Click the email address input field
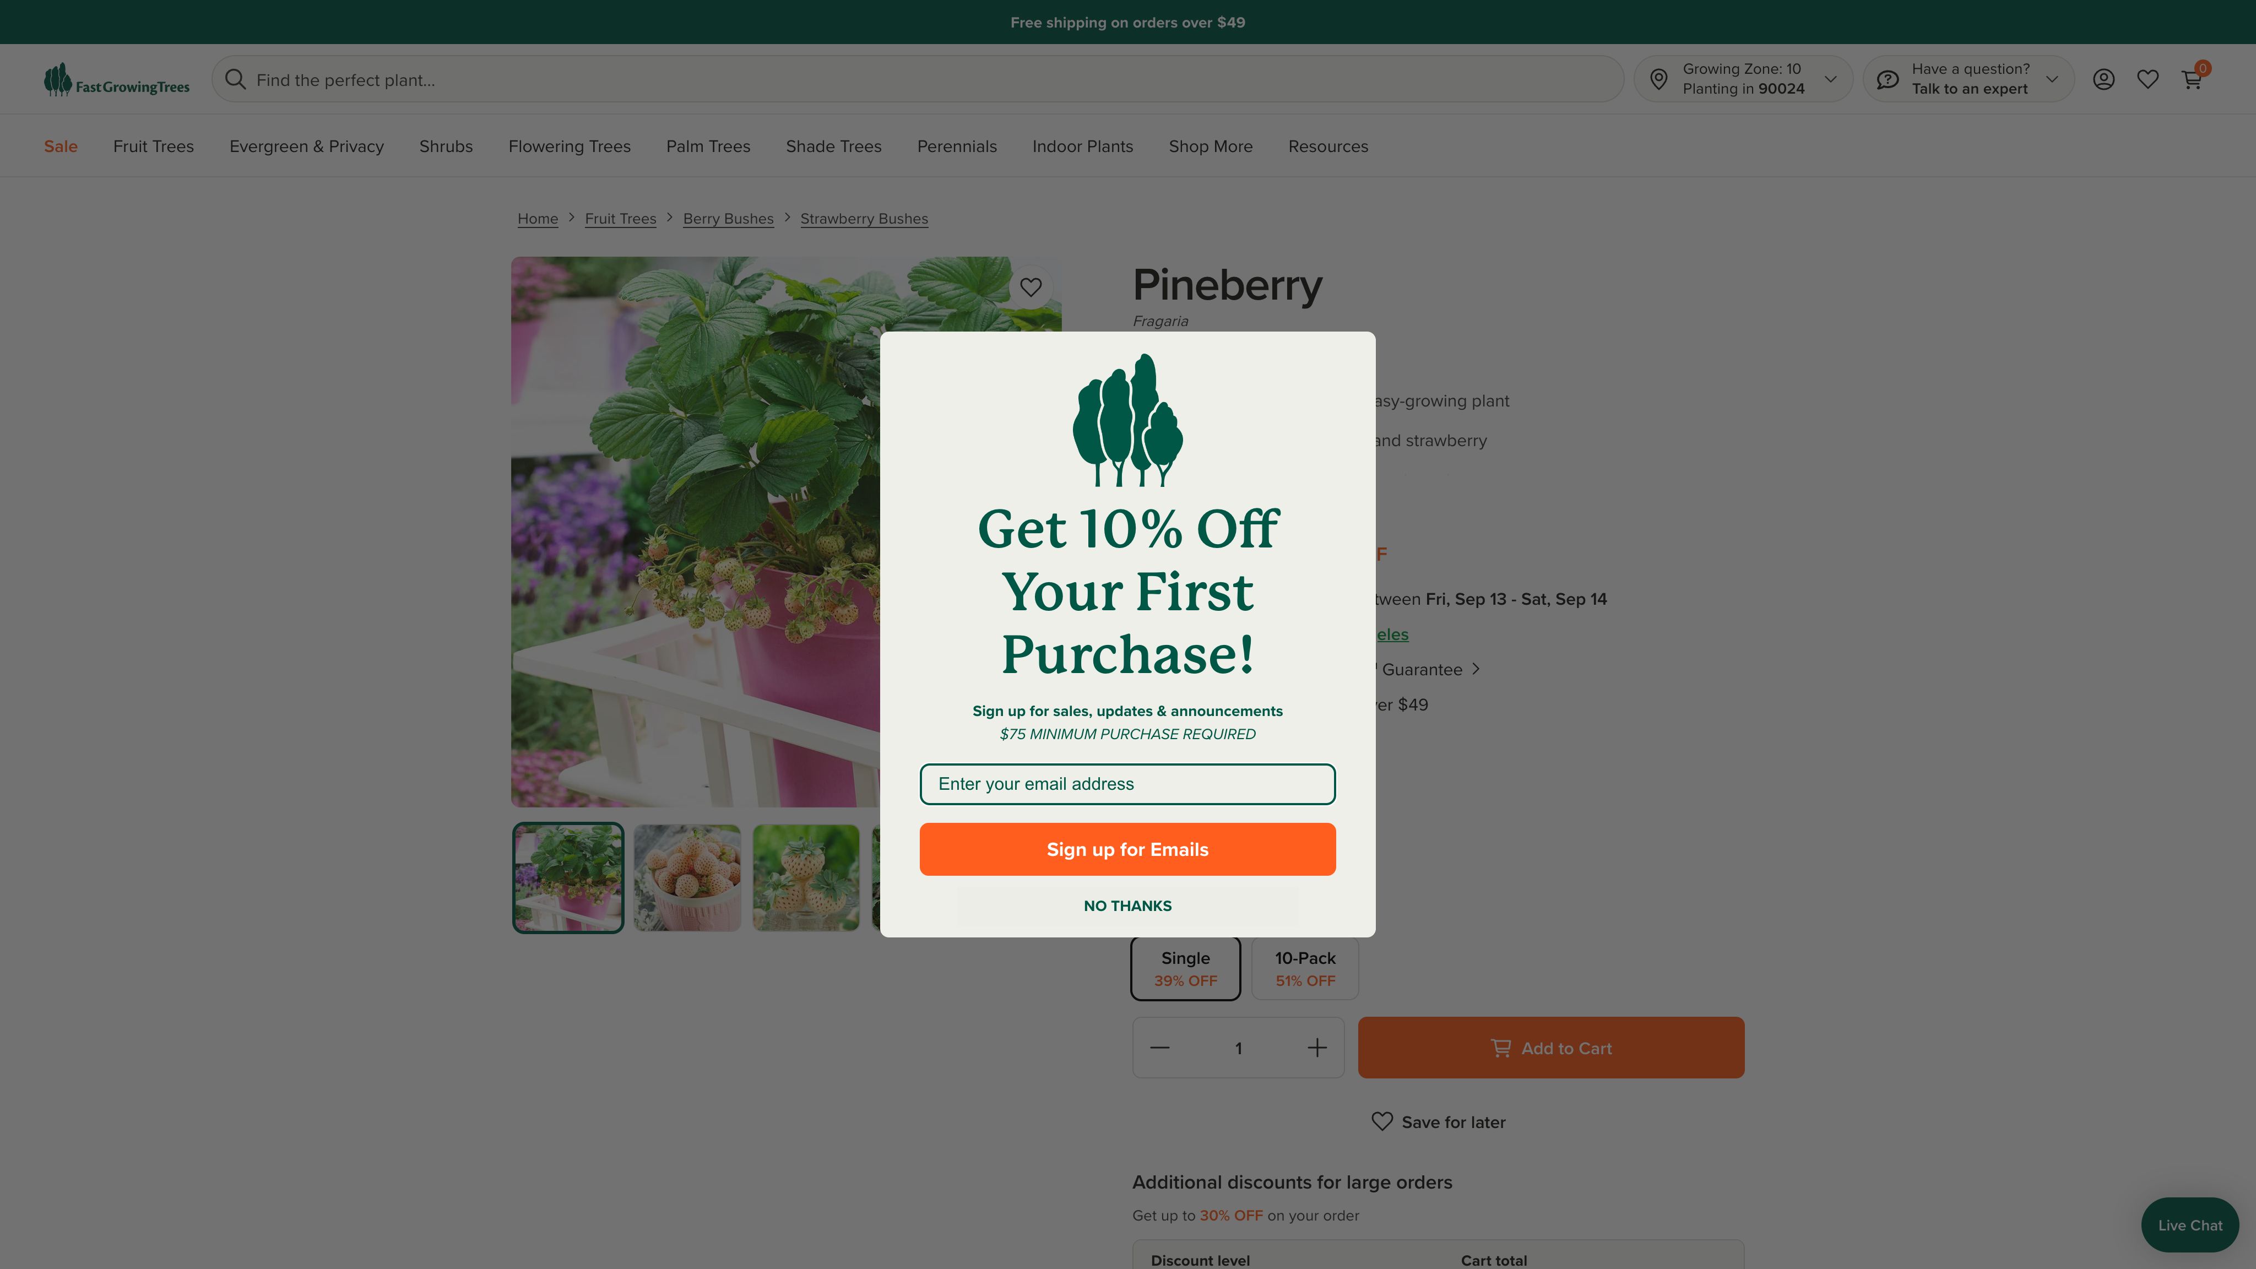 pos(1127,784)
